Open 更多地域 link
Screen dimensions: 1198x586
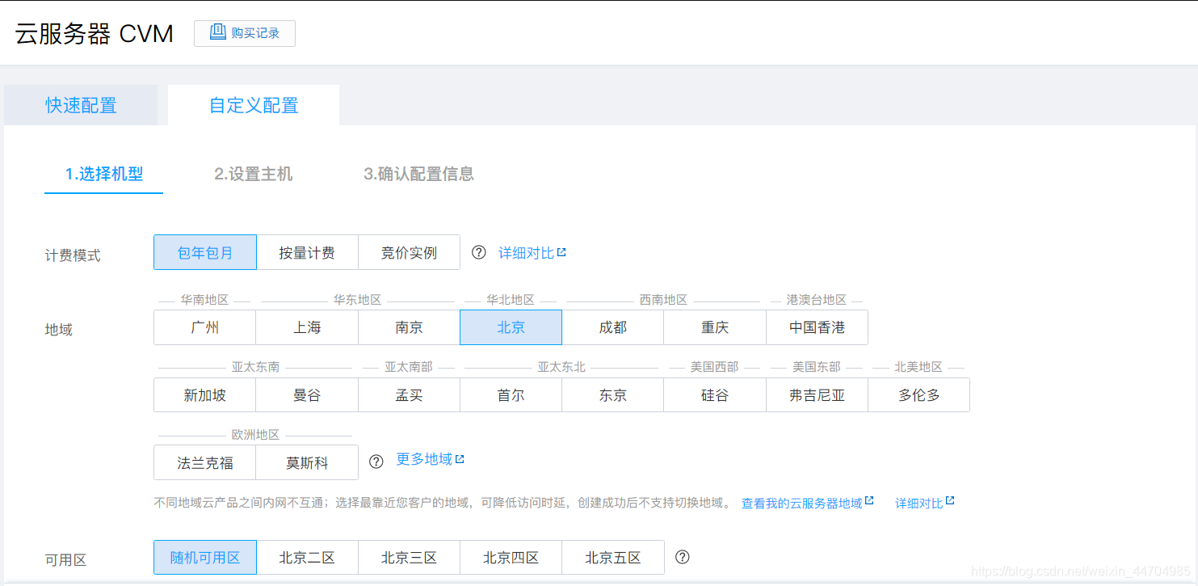pos(424,459)
